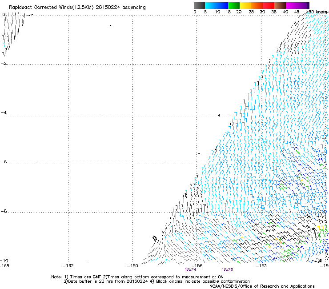Click the Rapidscat Corrected Winds title text
The height and width of the screenshot is (289, 329).
click(x=77, y=8)
